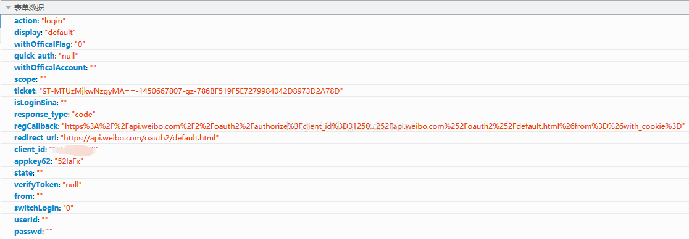Viewport: 689px width, 239px height.
Task: Select the appkey62 parameter name
Action: [32, 161]
